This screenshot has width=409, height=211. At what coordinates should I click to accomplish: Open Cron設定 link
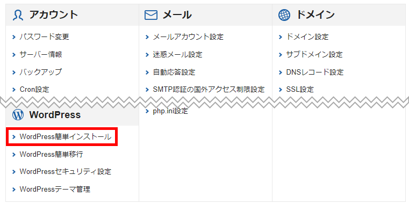[34, 89]
